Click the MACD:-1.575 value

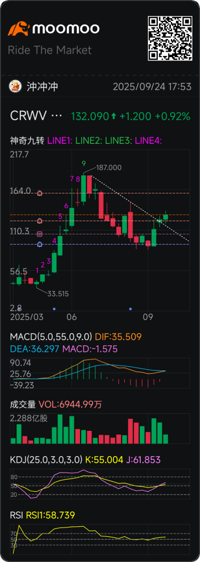pyautogui.click(x=90, y=349)
